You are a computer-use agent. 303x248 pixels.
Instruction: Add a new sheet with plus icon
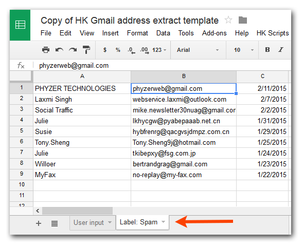coord(39,223)
